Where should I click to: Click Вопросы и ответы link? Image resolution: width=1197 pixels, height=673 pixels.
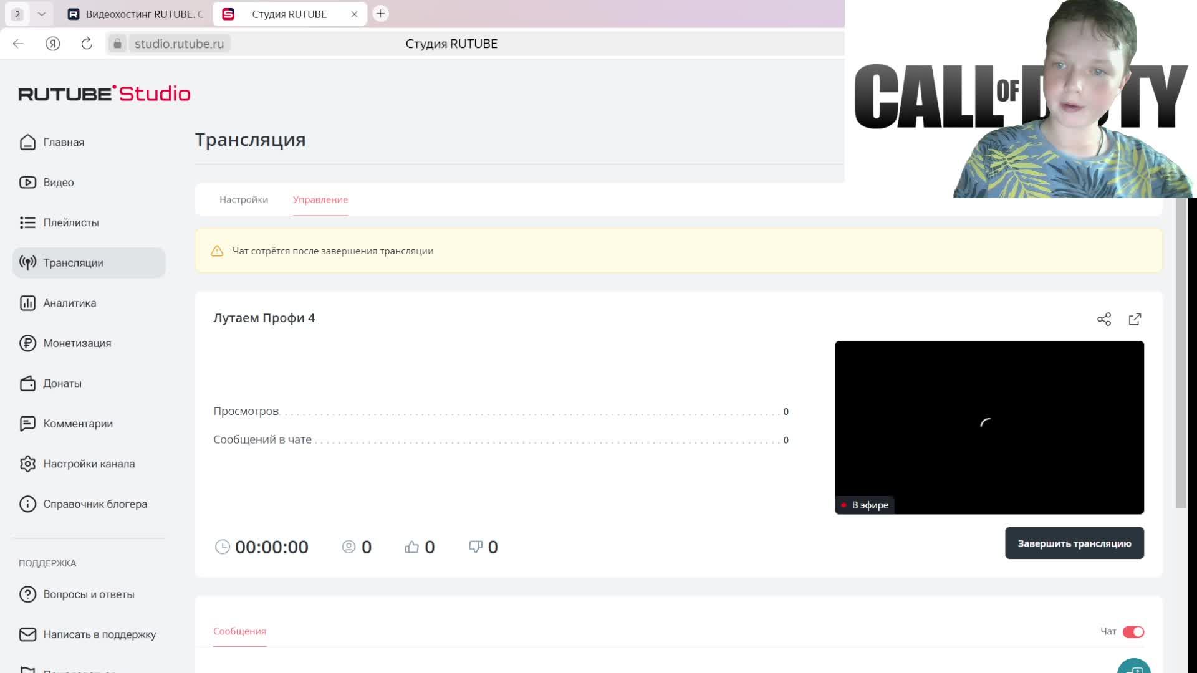click(89, 594)
